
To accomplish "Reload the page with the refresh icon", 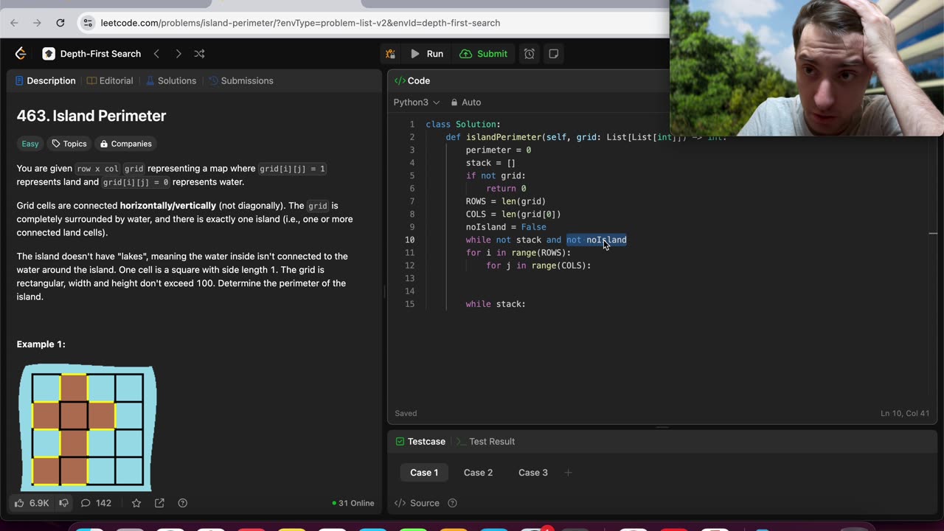I will click(60, 23).
